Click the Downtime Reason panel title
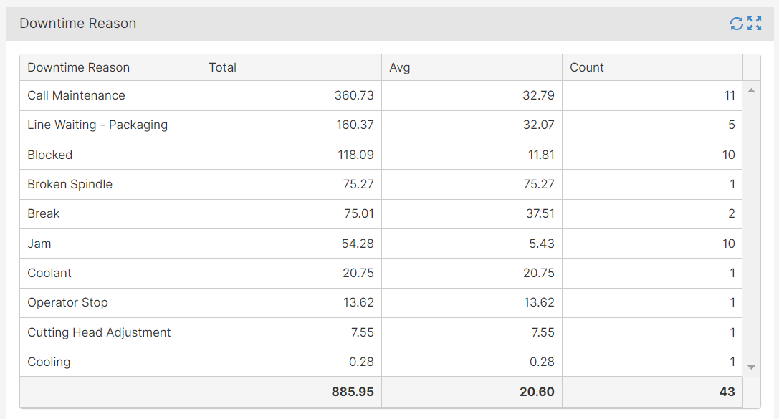779x419 pixels. 78,24
